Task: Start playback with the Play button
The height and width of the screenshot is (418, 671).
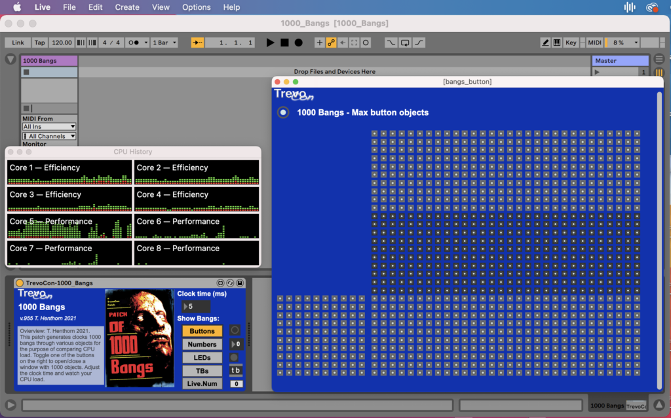Action: (270, 43)
